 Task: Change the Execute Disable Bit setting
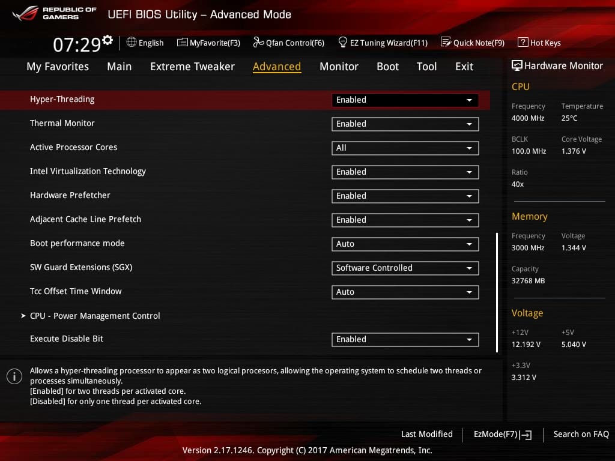(405, 340)
